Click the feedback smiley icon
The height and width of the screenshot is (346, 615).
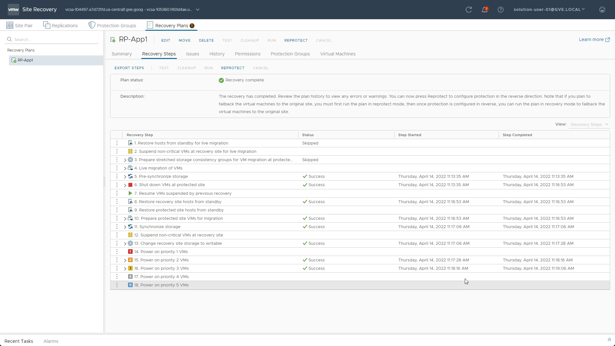(602, 10)
